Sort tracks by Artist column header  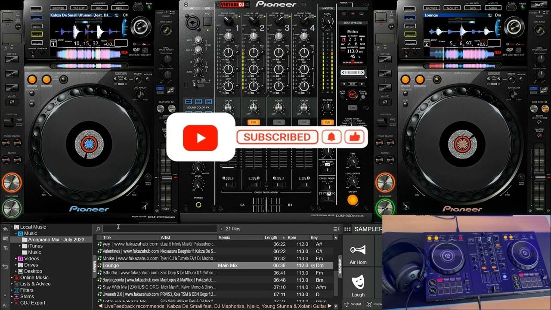pyautogui.click(x=188, y=238)
